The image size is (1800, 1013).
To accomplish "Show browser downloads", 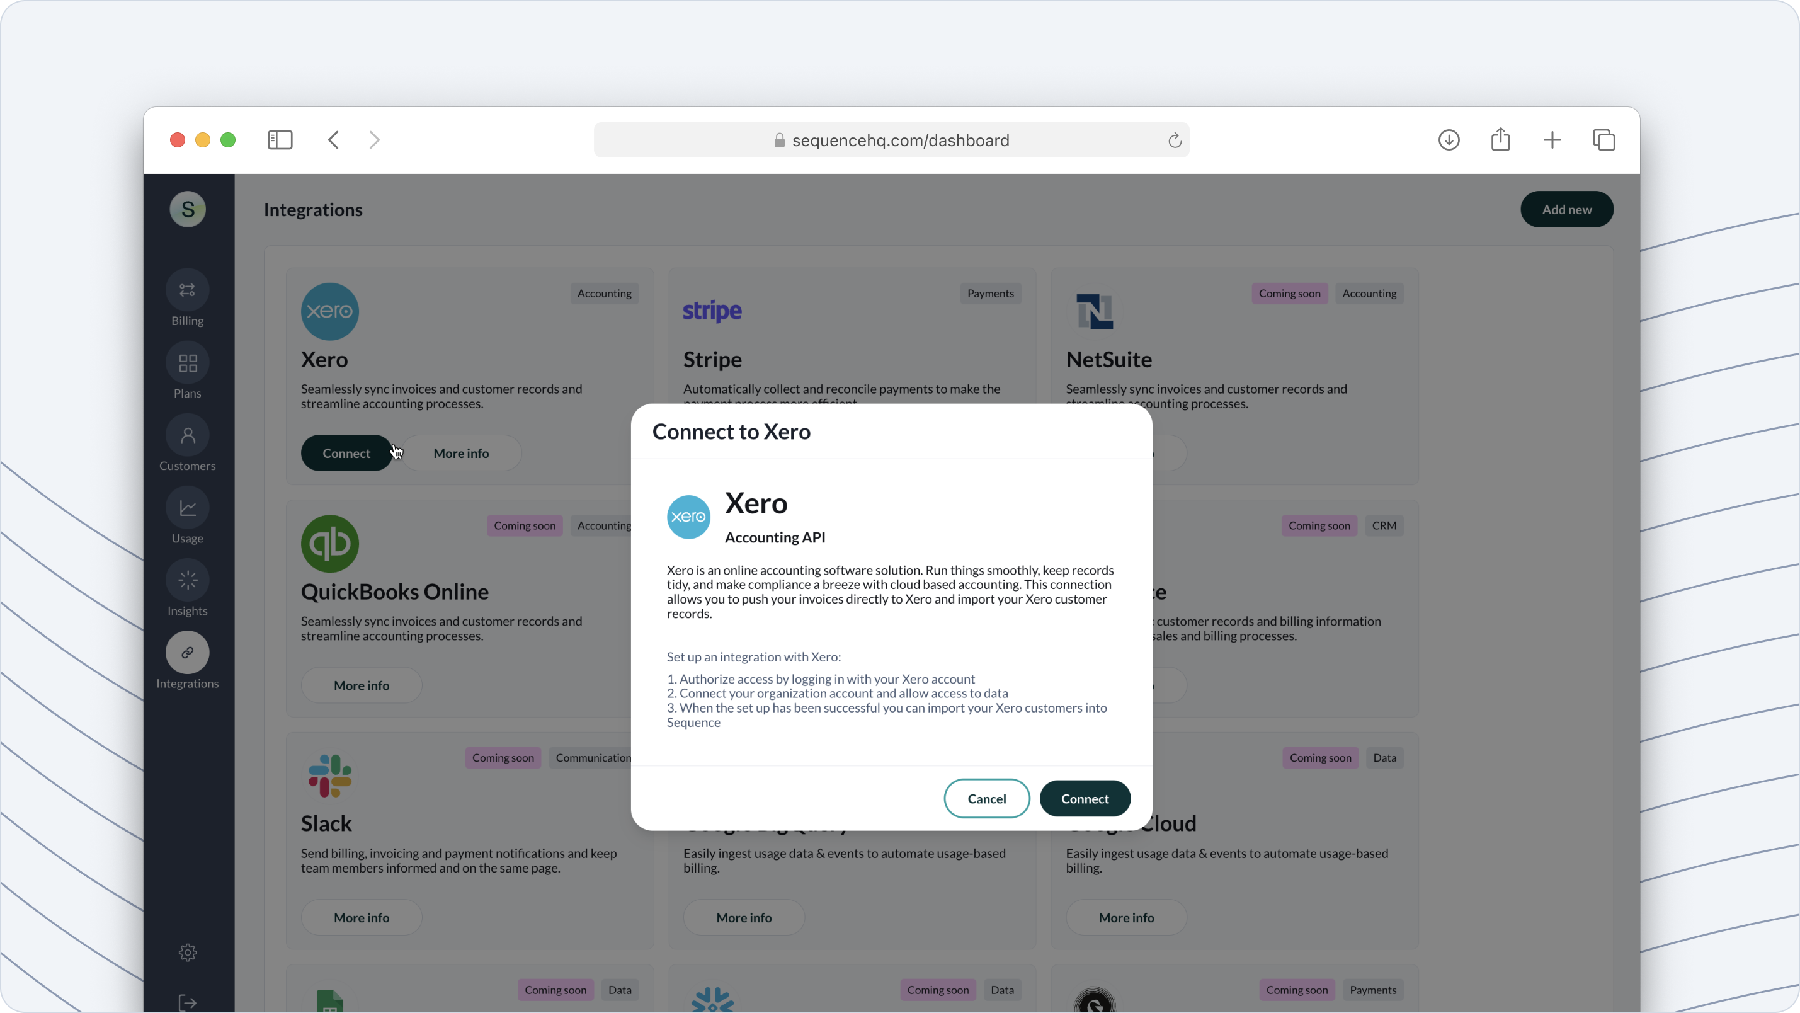I will click(1449, 140).
